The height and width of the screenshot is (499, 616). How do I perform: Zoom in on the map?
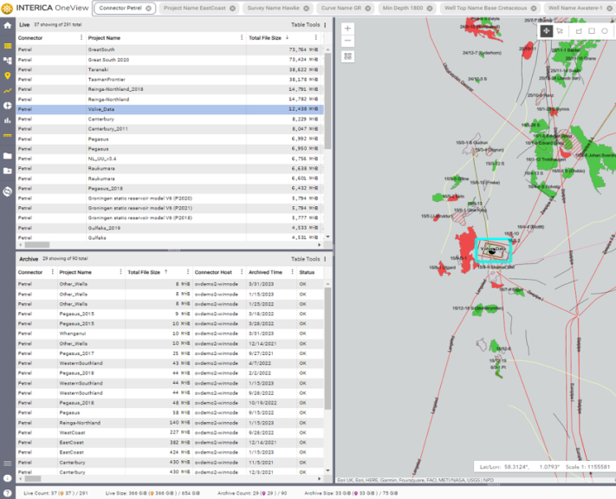[347, 29]
